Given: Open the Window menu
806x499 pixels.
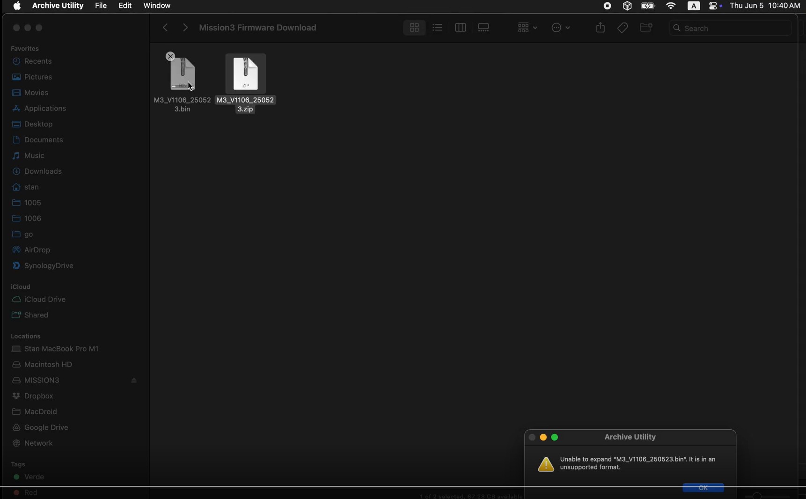Looking at the screenshot, I should [157, 6].
